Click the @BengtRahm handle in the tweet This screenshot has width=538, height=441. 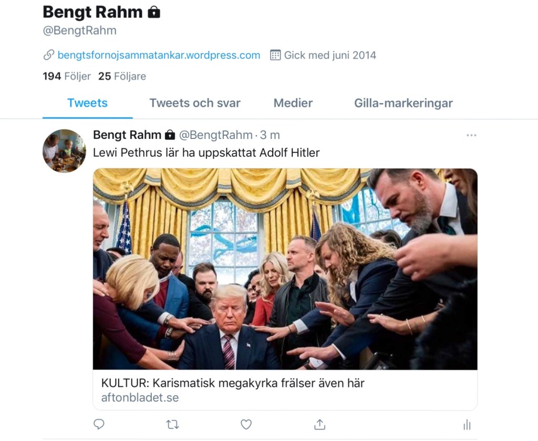[x=215, y=135]
